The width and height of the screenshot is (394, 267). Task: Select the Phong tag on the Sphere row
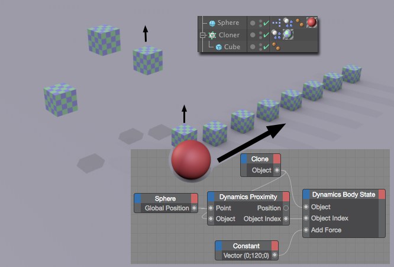299,23
